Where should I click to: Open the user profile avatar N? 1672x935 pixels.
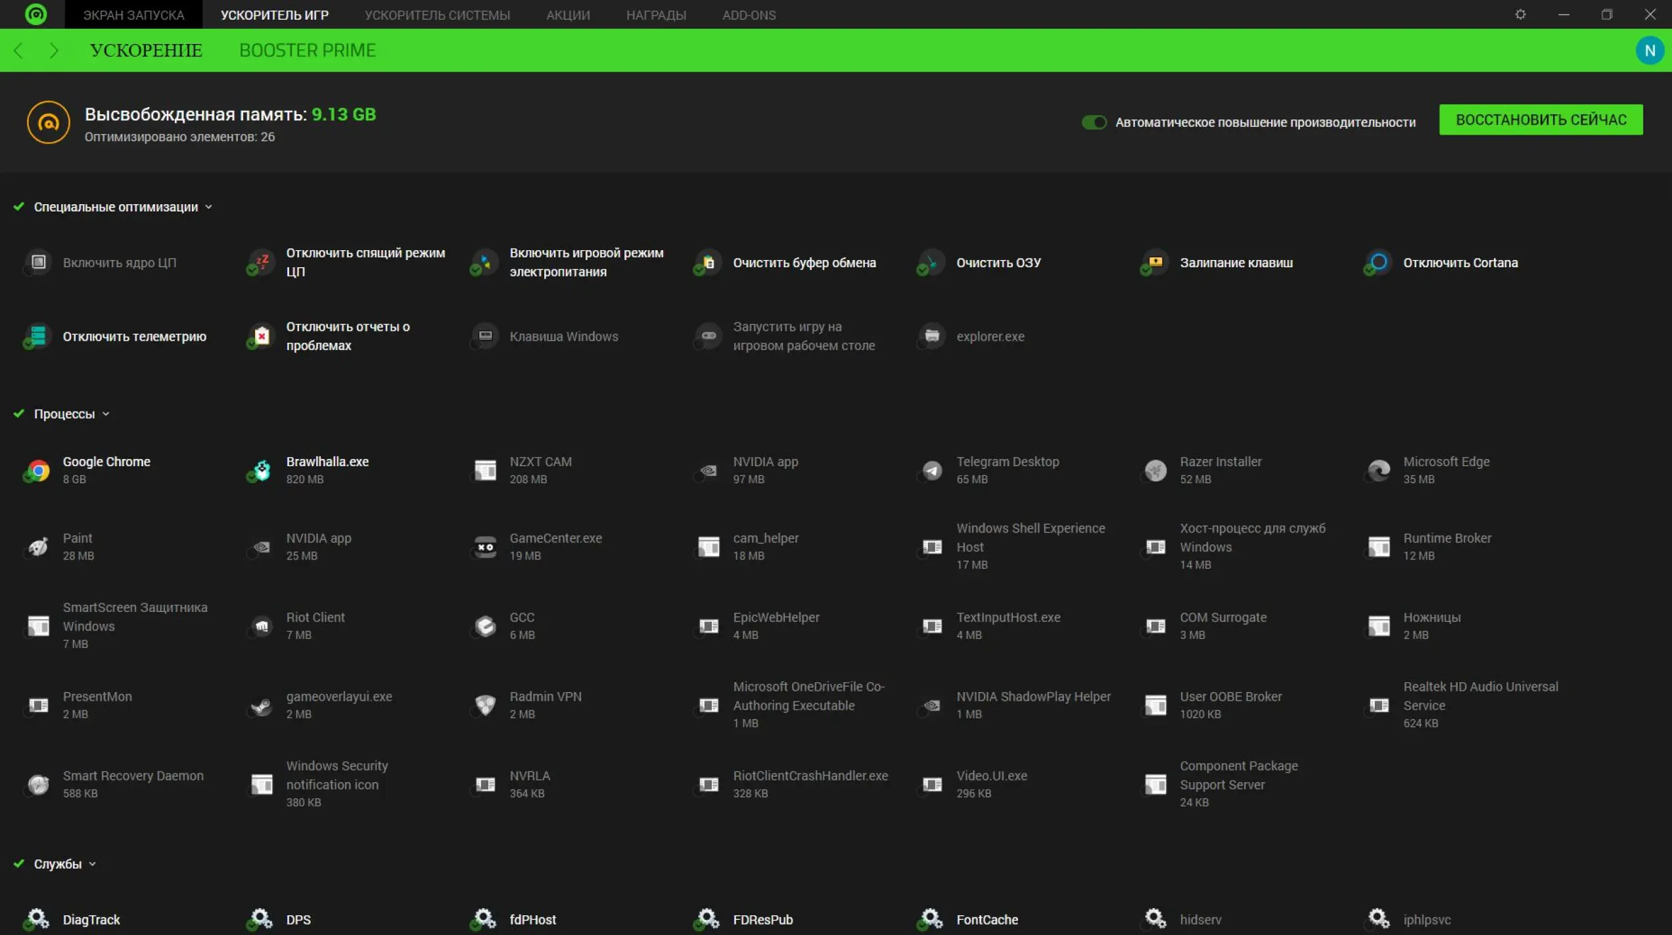(x=1649, y=51)
